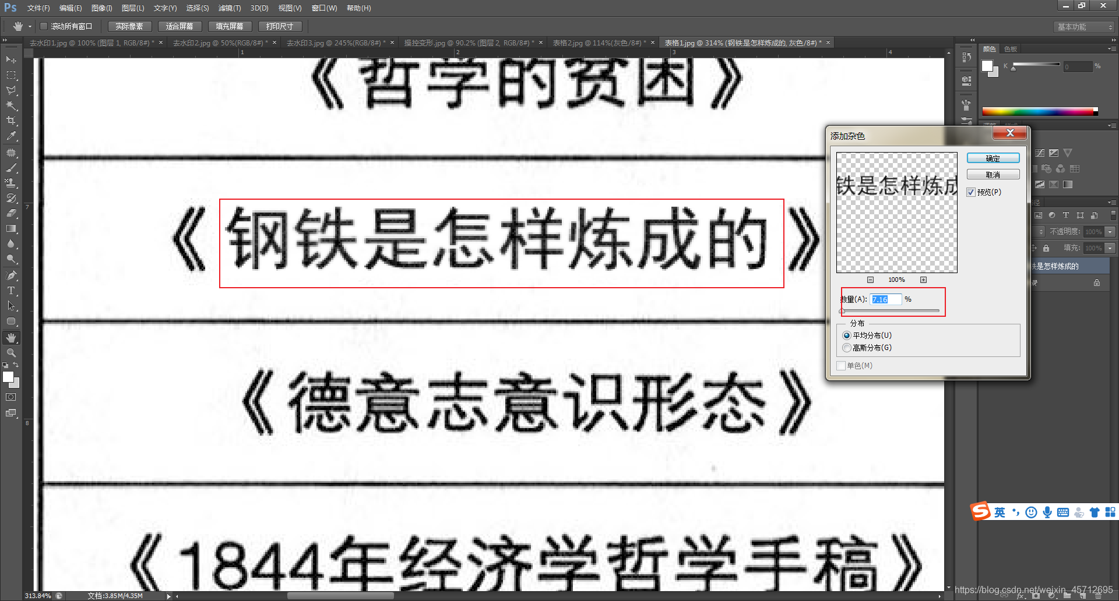
Task: Click the Fill Screen button
Action: coord(230,26)
